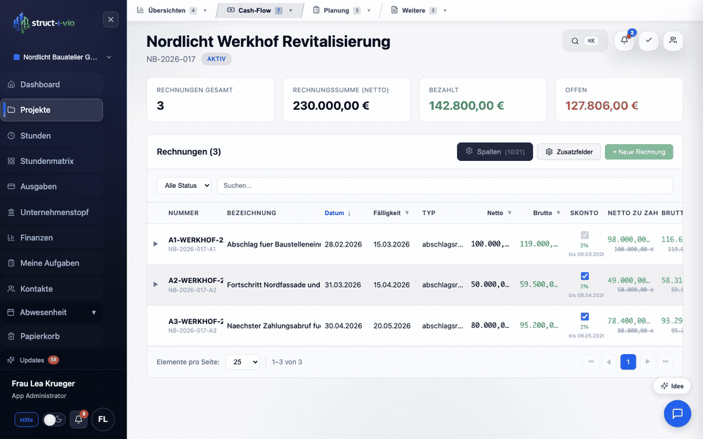Open search with the magnifier icon
Image resolution: width=703 pixels, height=439 pixels.
click(576, 41)
